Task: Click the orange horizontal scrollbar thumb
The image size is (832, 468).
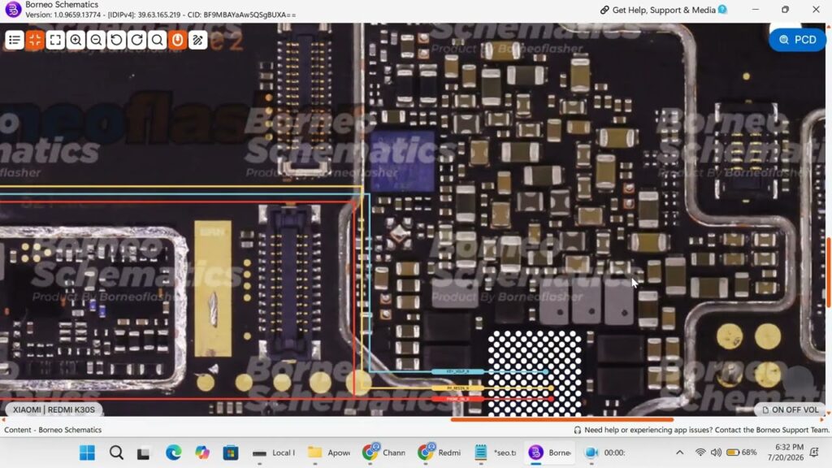Action: (x=562, y=419)
